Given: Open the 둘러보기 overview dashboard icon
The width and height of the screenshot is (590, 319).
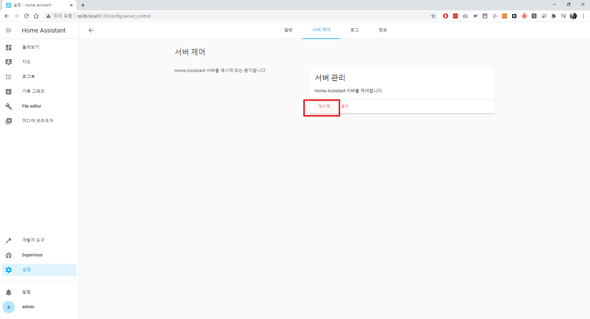Looking at the screenshot, I should (9, 47).
